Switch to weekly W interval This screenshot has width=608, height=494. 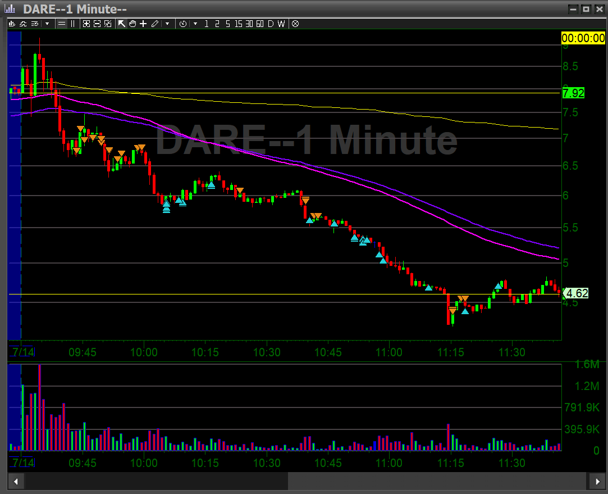(281, 24)
